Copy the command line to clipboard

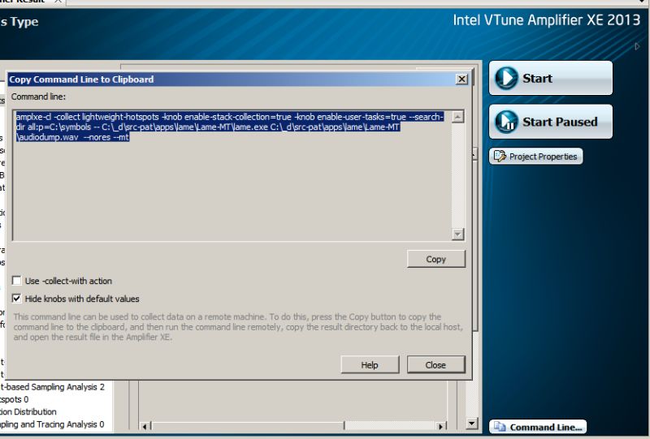click(x=436, y=259)
